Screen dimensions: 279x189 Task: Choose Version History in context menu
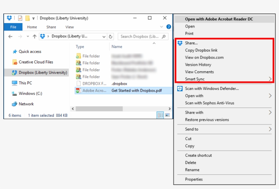(x=225, y=65)
